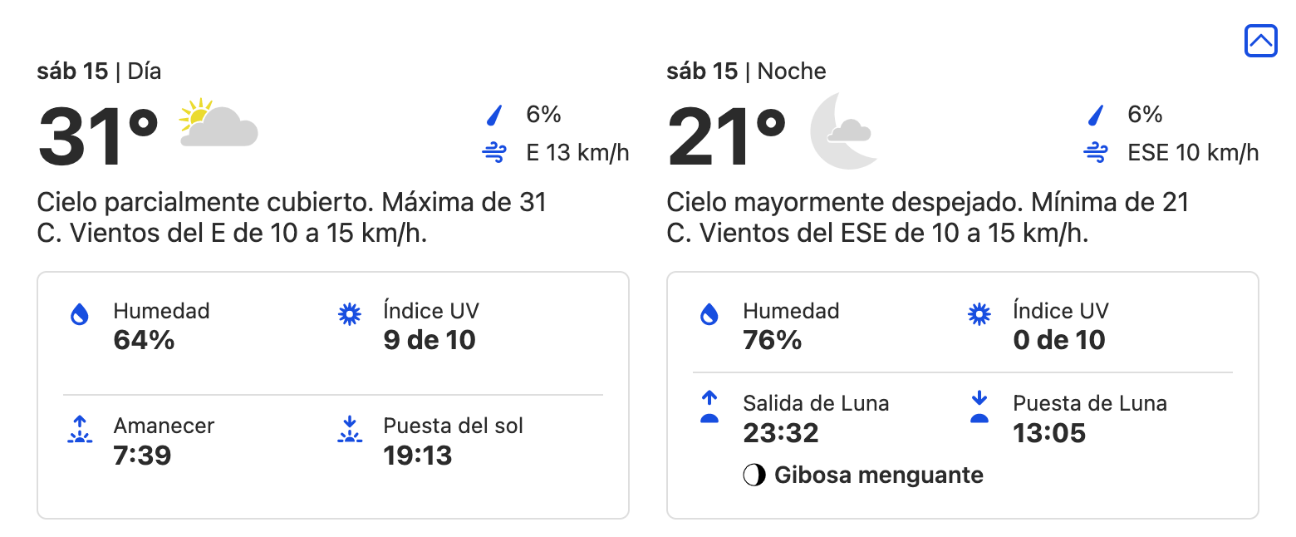Click the large 21° nighttime temperature
Screen dimensions: 1296x537
coord(727,137)
